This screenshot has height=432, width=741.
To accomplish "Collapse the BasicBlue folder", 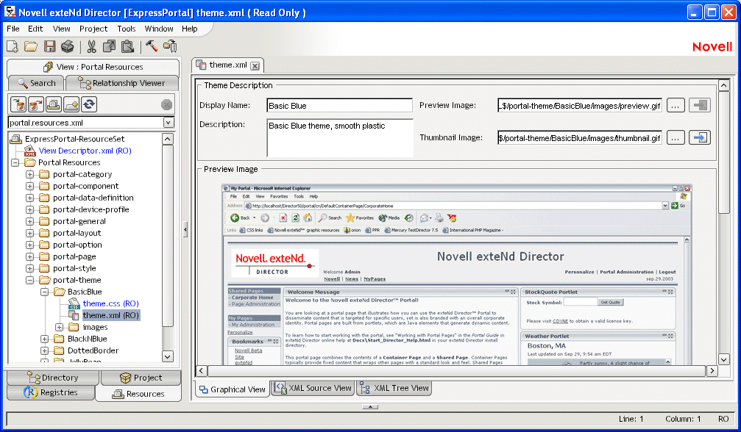I will point(44,292).
